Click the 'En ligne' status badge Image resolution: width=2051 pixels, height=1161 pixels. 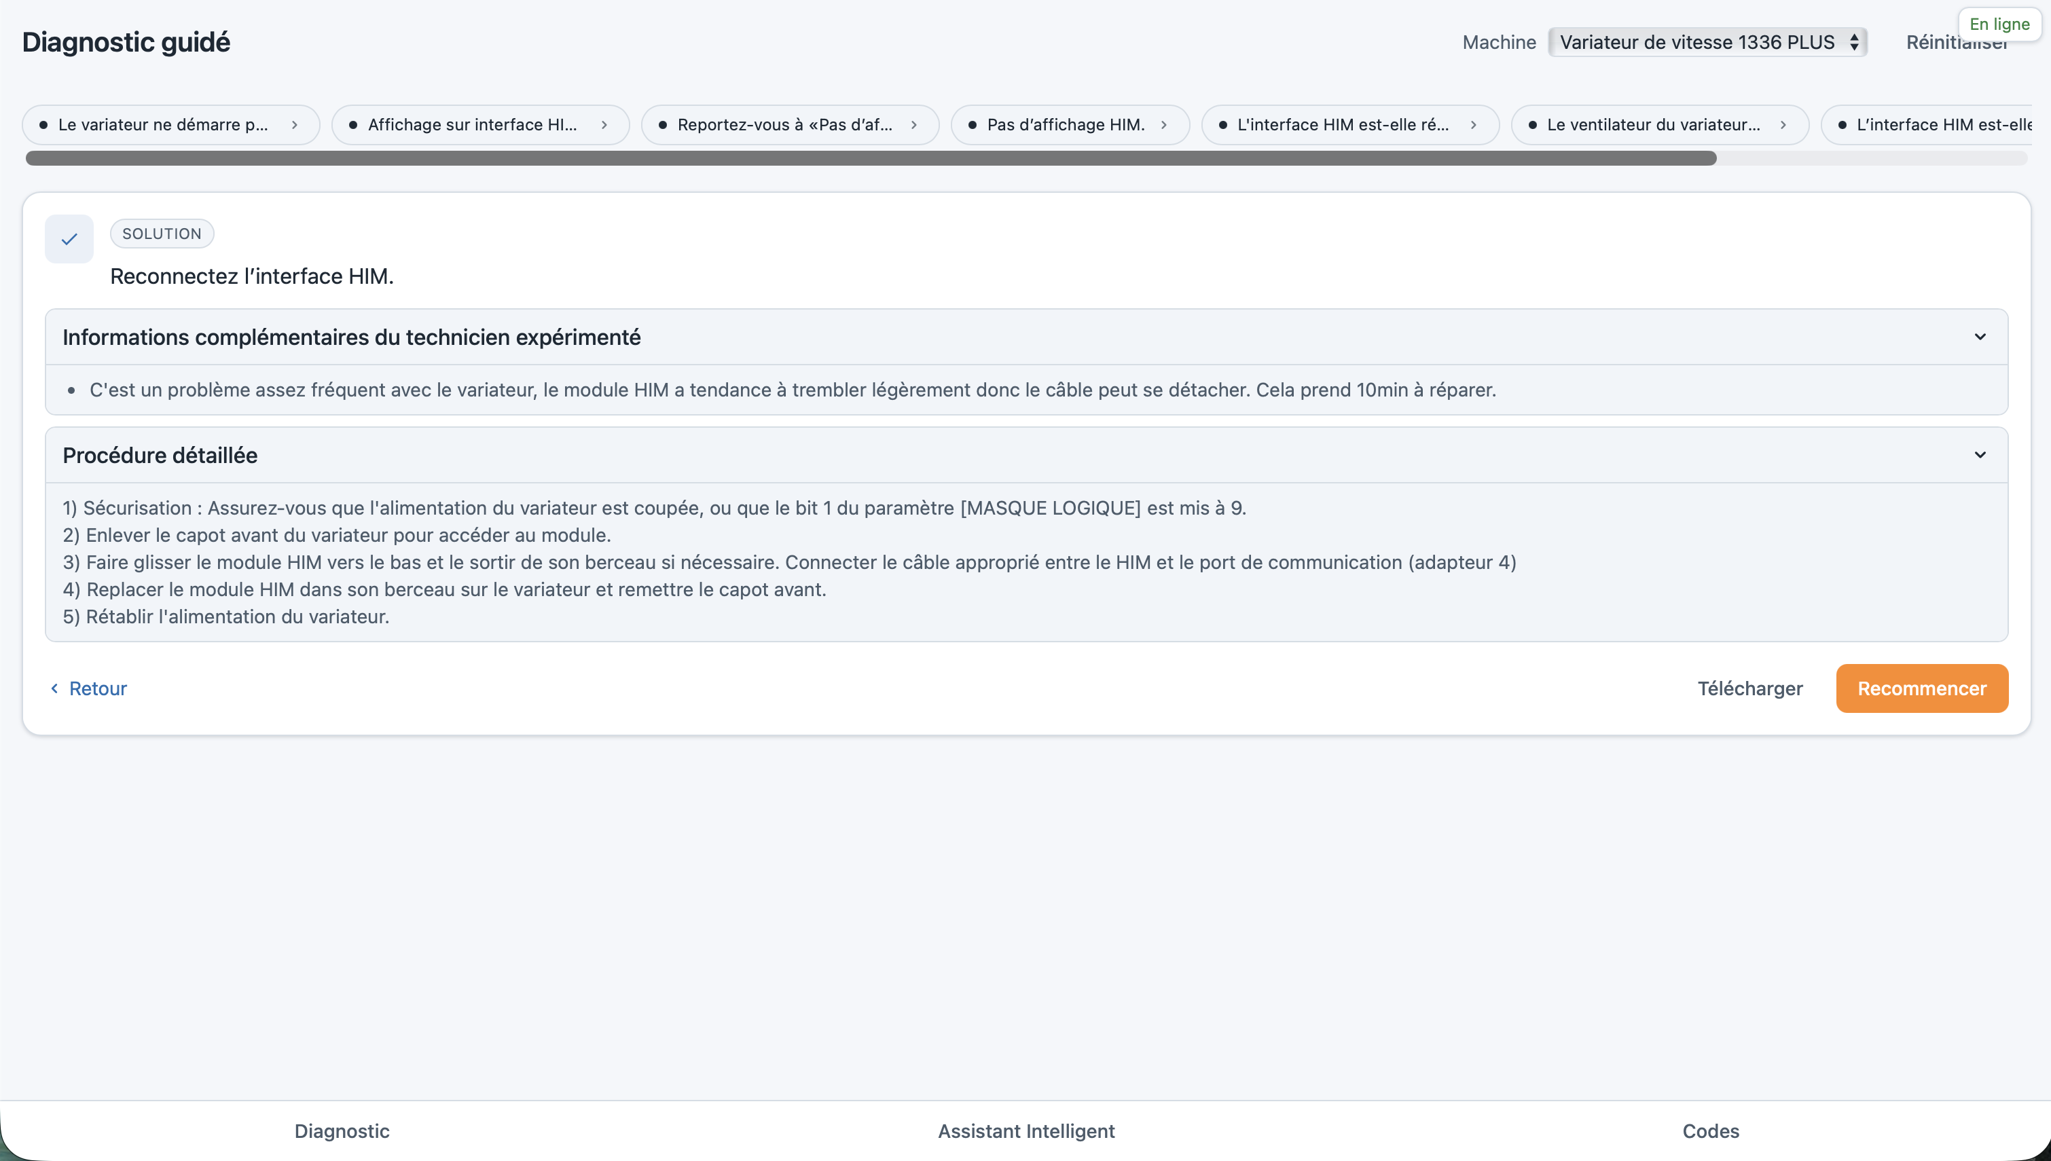tap(1999, 24)
